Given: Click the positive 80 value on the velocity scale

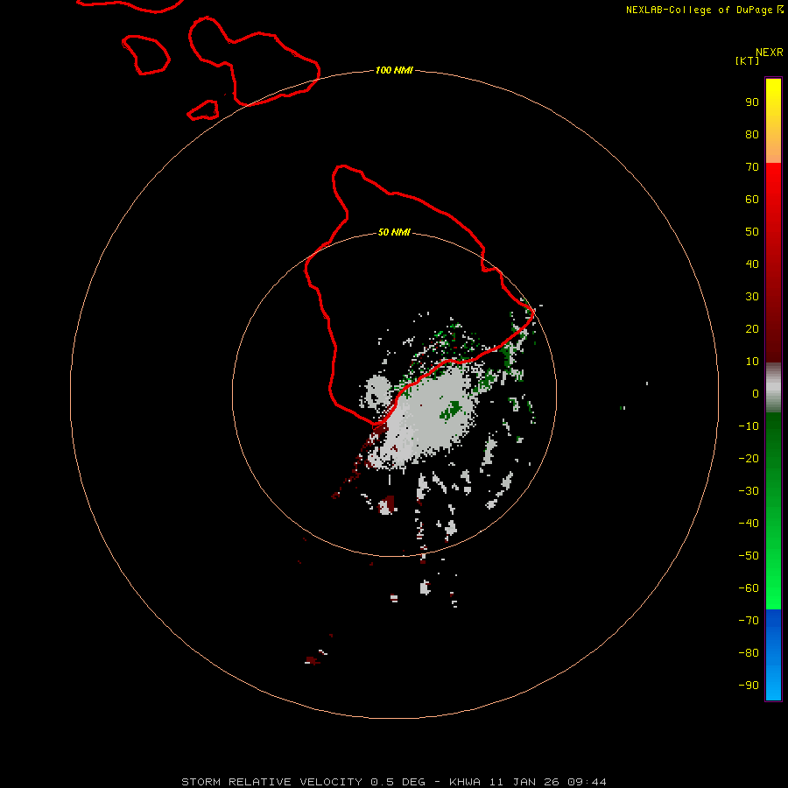Looking at the screenshot, I should click(x=752, y=134).
